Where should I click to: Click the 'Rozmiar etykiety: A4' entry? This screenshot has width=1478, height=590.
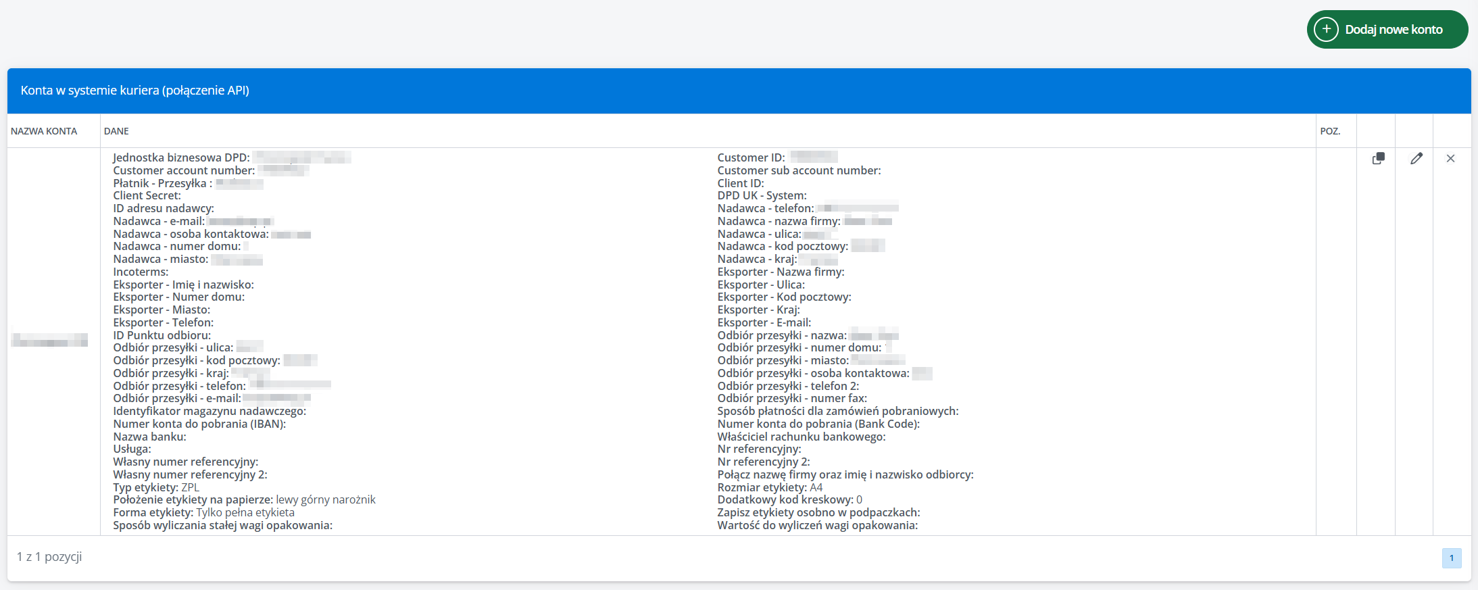(770, 487)
